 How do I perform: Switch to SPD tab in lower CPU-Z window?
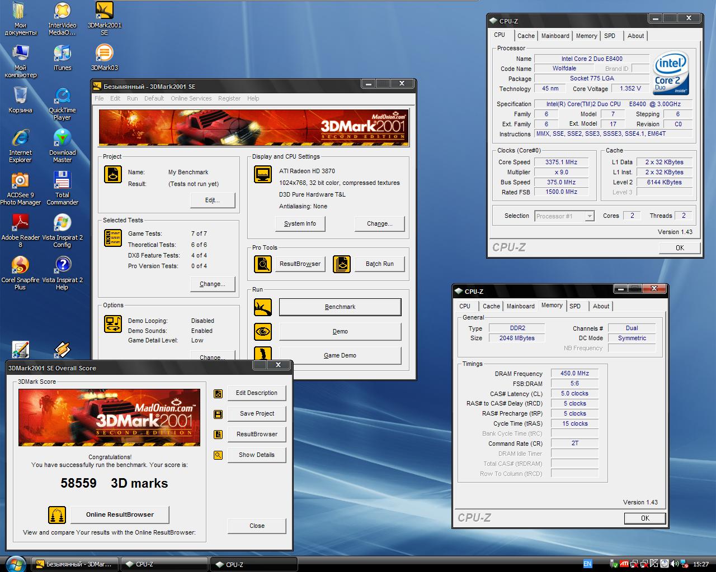575,306
